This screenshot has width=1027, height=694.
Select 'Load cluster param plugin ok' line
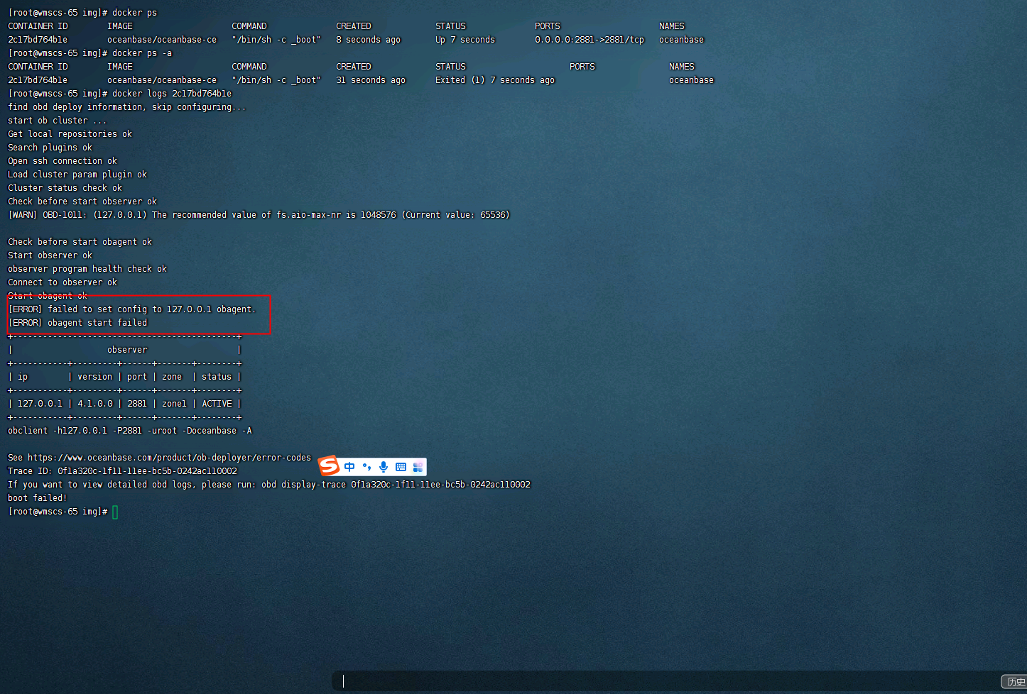77,175
